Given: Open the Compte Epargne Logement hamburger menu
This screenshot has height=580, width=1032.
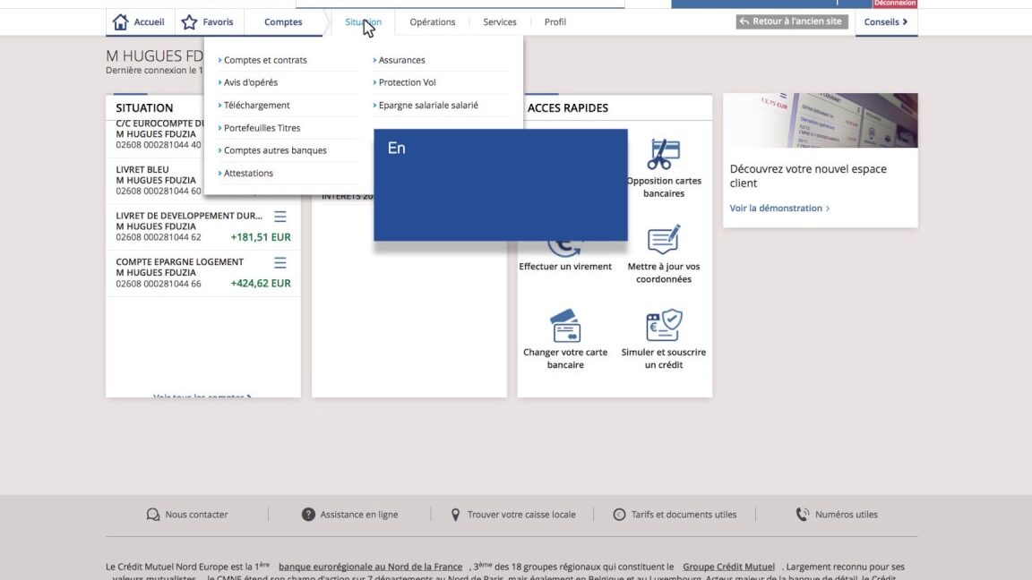Looking at the screenshot, I should pyautogui.click(x=280, y=262).
